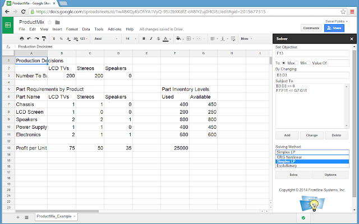Select the paint format roller icon
The height and width of the screenshot is (224, 359).
[x=44, y=39]
